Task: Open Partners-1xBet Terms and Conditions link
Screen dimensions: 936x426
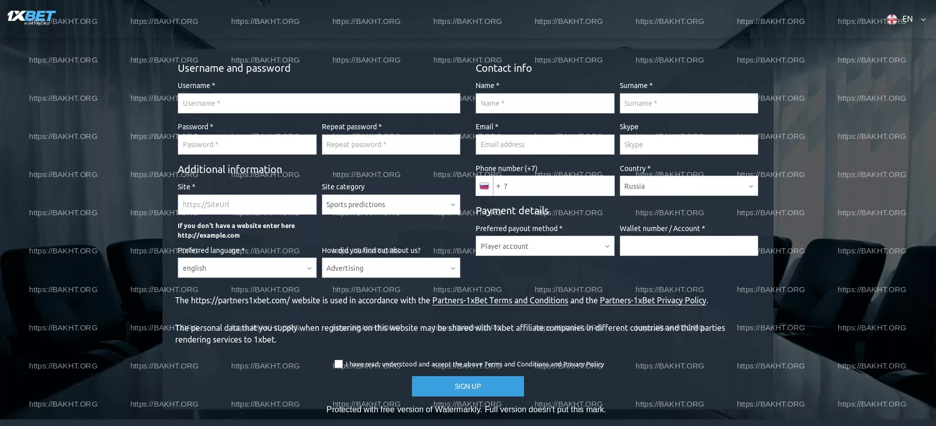Action: click(x=500, y=300)
